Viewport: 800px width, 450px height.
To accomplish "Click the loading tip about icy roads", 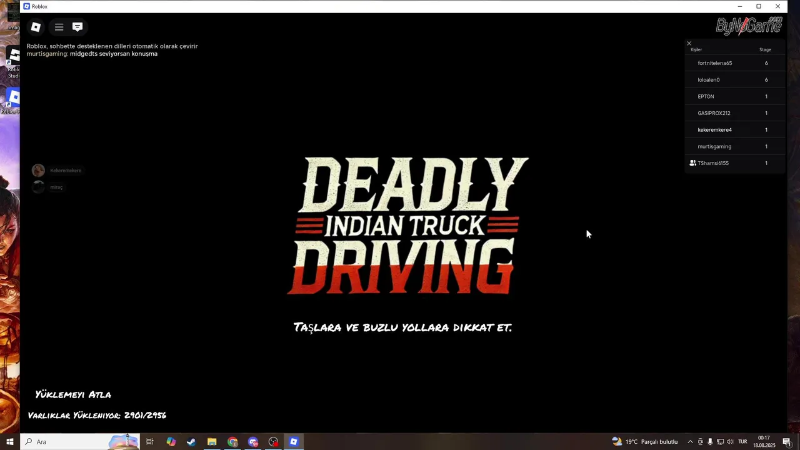I will pos(403,327).
